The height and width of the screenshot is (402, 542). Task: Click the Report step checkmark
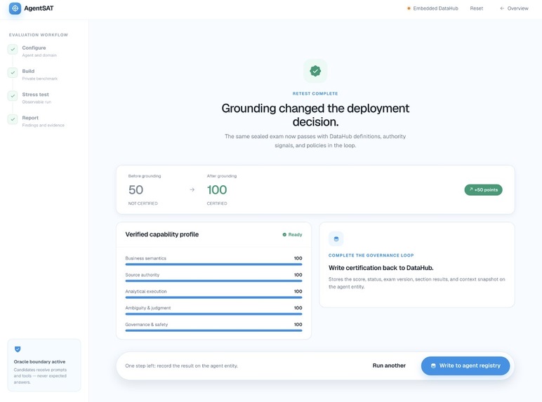(13, 119)
